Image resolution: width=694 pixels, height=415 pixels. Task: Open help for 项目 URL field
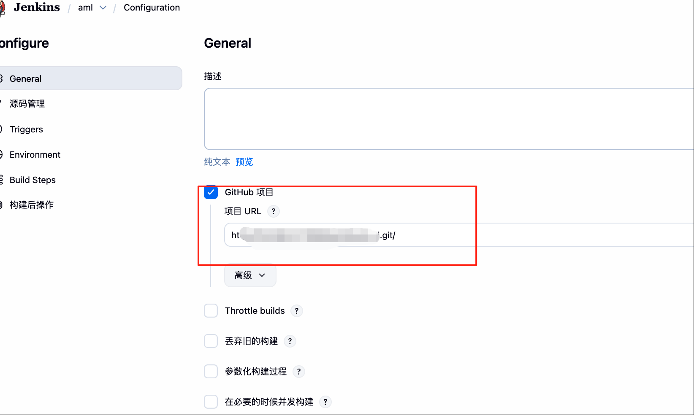pos(274,211)
